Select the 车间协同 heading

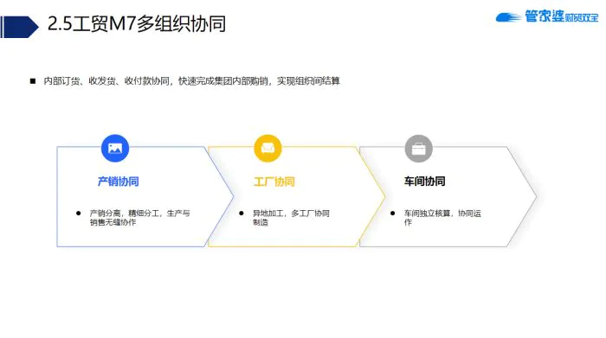[424, 181]
